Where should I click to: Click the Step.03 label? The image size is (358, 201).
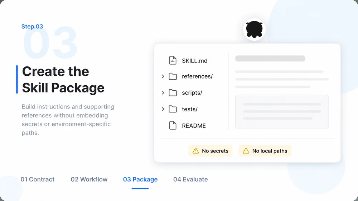pos(32,26)
